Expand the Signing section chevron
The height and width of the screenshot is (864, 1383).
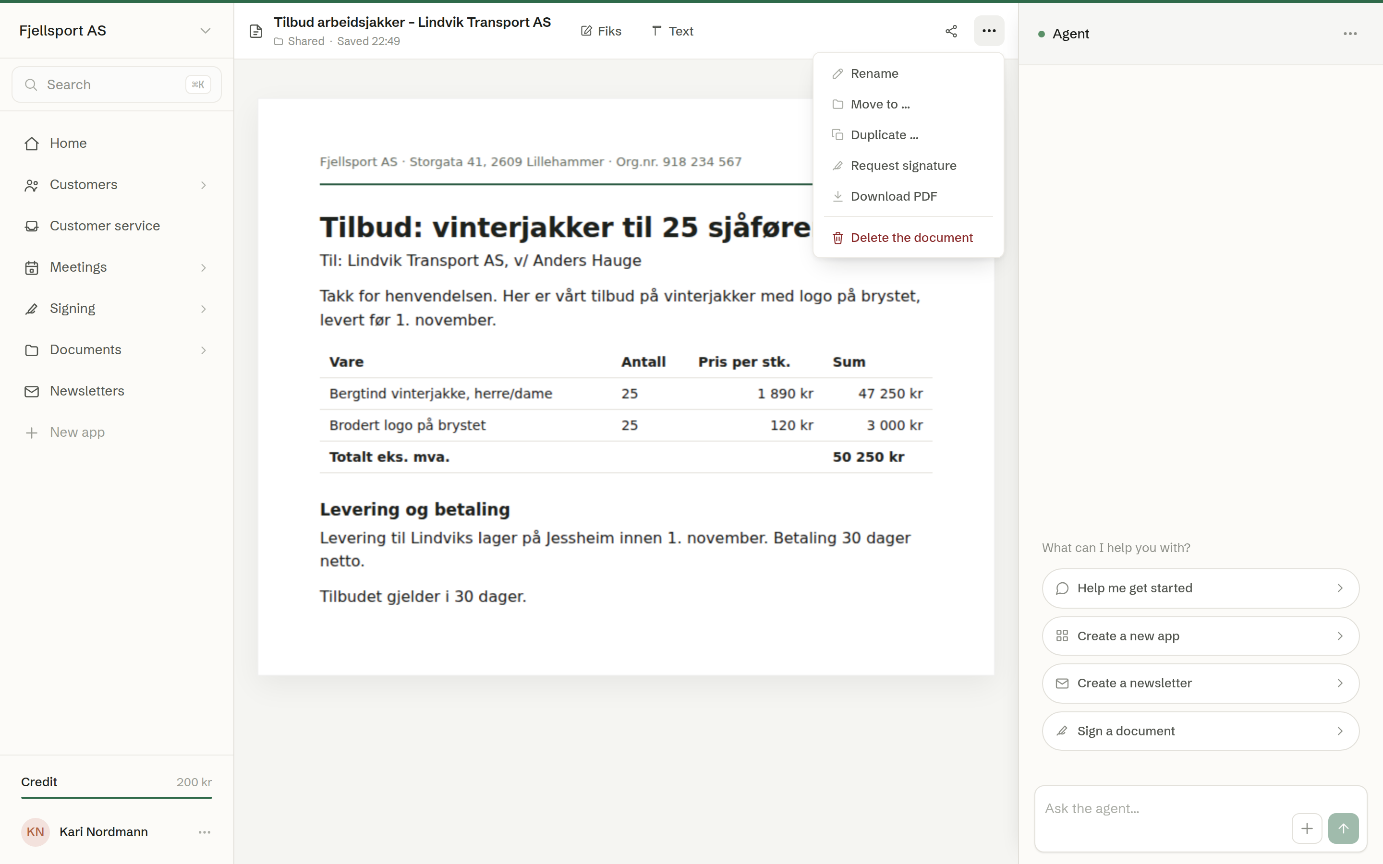pos(204,309)
